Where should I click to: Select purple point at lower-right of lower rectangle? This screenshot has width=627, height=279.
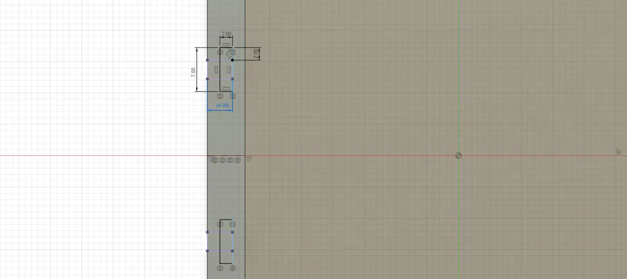coord(233,251)
